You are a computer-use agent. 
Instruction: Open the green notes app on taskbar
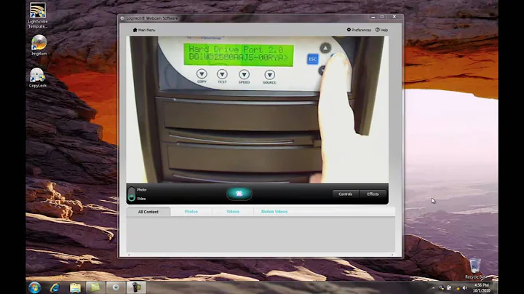(x=95, y=287)
